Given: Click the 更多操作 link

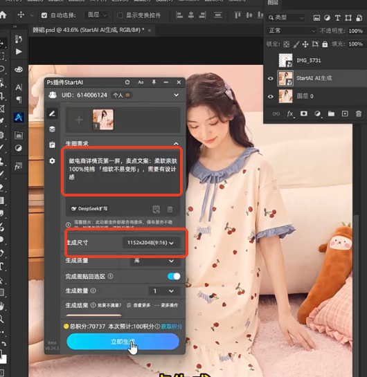Looking at the screenshot, I should 166,305.
